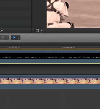This screenshot has width=100, height=109.
Task: Click empty lane between audio and video clips
Action: [50, 69]
